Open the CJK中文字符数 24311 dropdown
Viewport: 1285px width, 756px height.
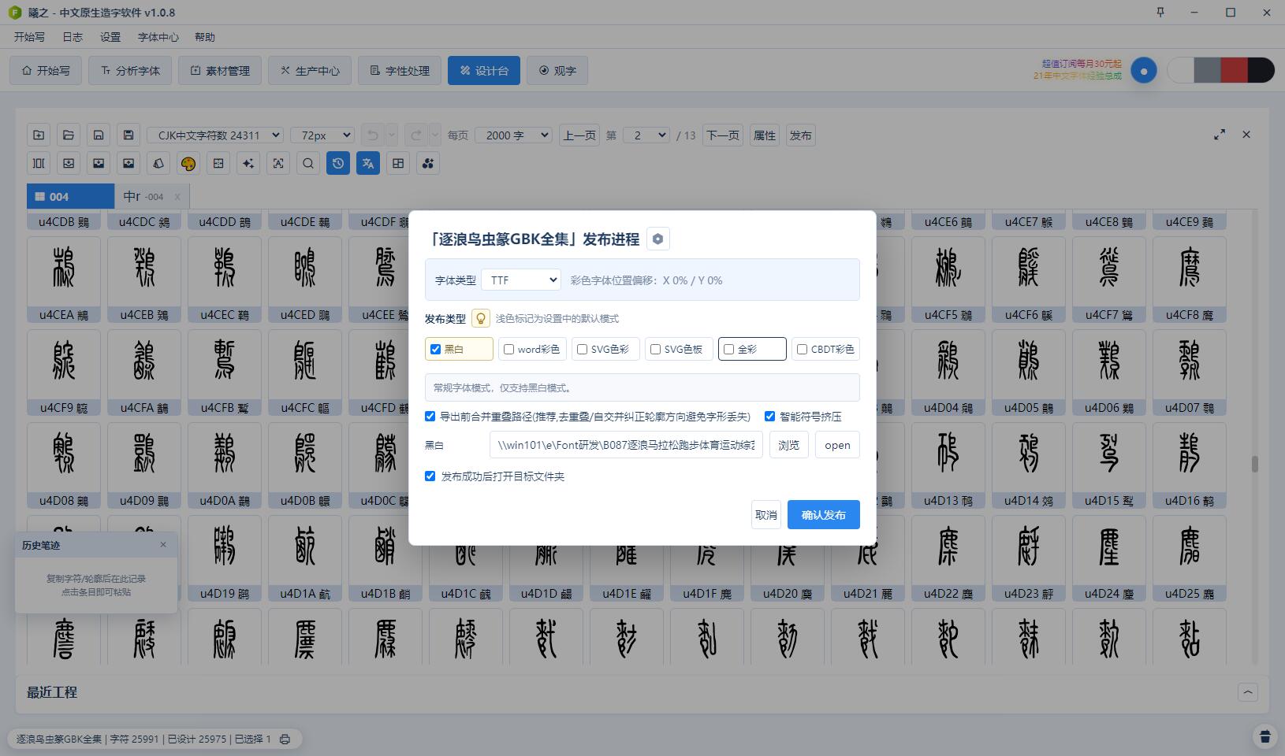point(215,135)
